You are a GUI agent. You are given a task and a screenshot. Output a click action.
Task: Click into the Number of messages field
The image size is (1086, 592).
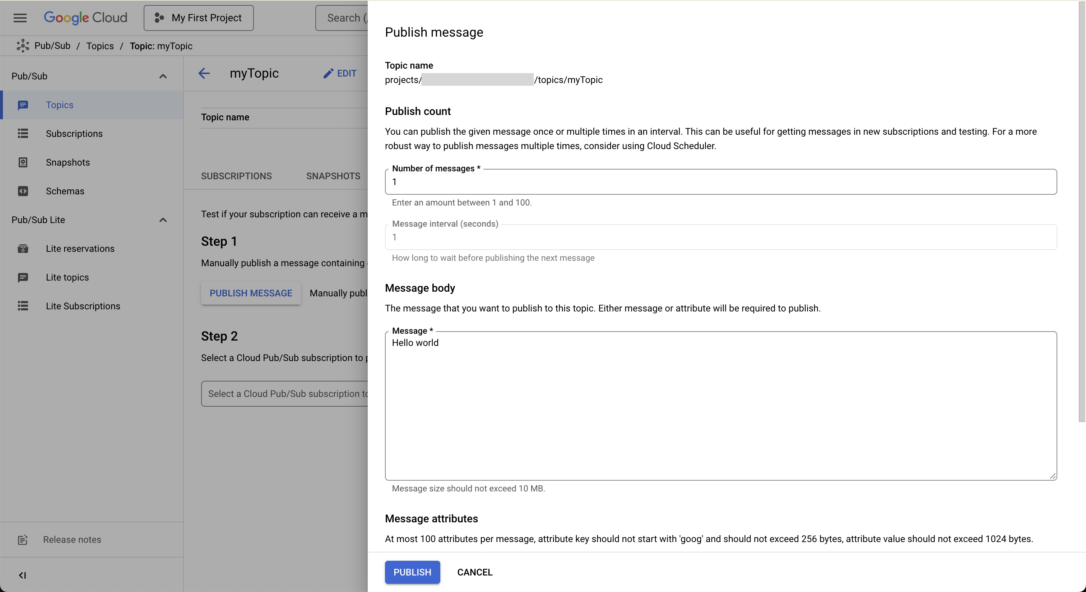click(720, 182)
